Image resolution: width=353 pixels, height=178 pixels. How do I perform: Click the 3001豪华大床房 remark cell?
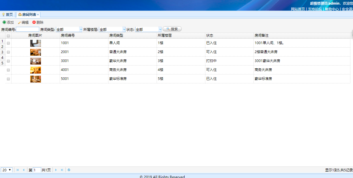click(x=302, y=61)
